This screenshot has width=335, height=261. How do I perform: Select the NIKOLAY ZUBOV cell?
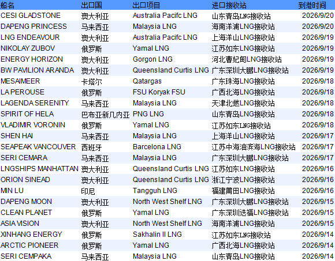pyautogui.click(x=28, y=48)
